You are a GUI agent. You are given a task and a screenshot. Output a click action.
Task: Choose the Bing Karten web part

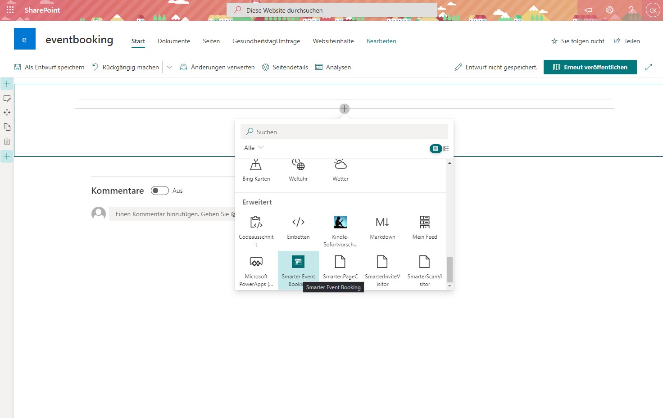click(256, 170)
